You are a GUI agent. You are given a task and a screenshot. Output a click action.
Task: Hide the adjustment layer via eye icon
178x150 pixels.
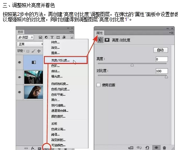point(19,62)
